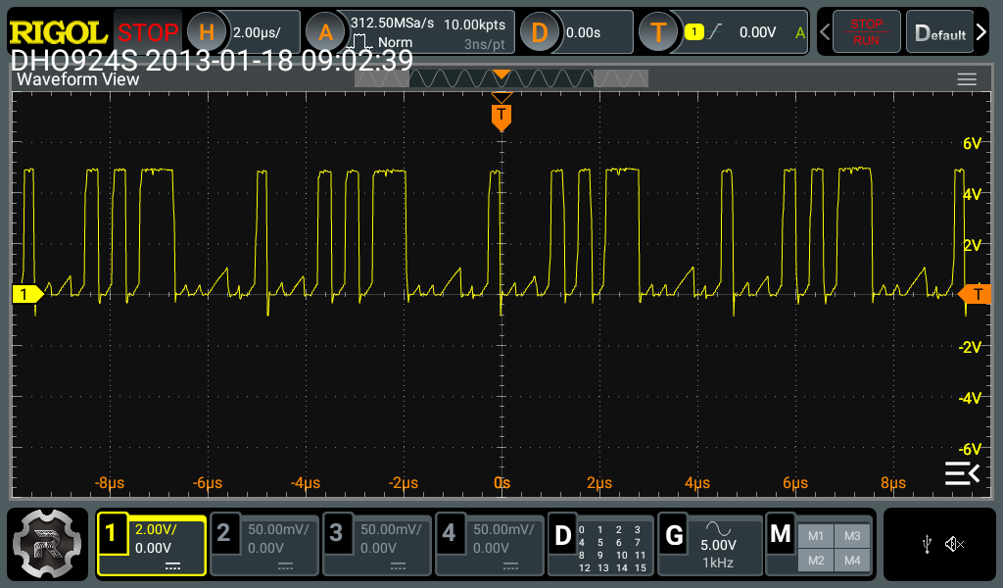Image resolution: width=1003 pixels, height=588 pixels.
Task: Tap the USB connection status icon
Action: coord(927,545)
